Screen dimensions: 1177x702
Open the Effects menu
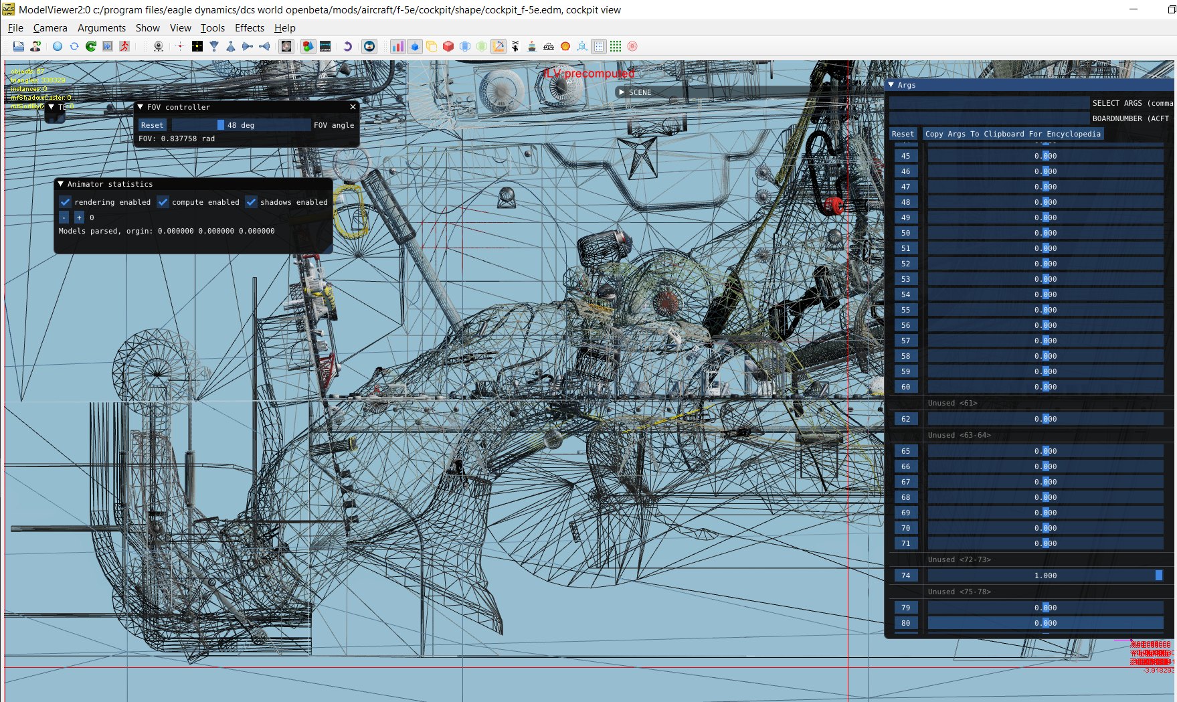[x=250, y=28]
